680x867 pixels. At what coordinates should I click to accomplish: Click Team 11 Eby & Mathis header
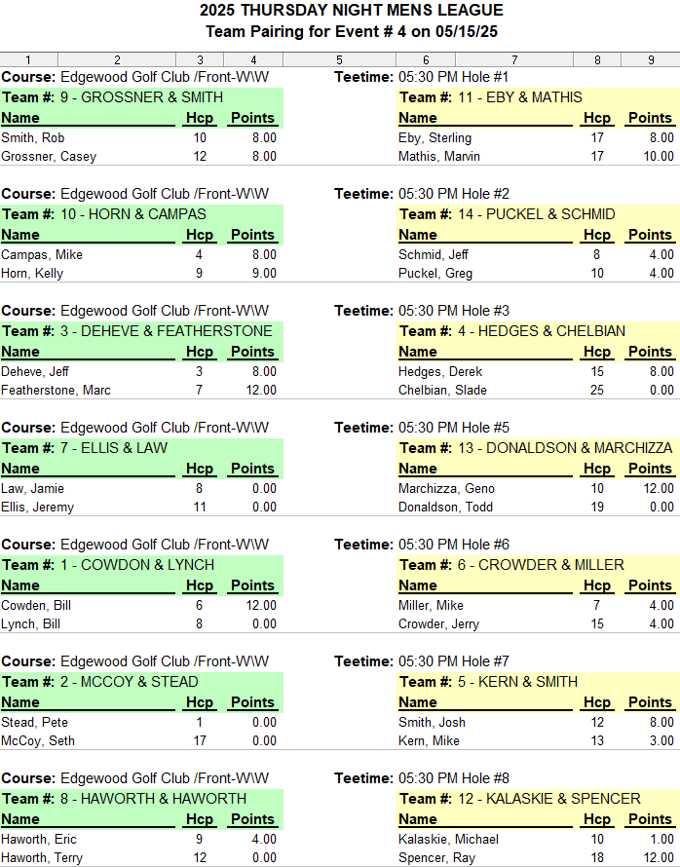(x=538, y=97)
